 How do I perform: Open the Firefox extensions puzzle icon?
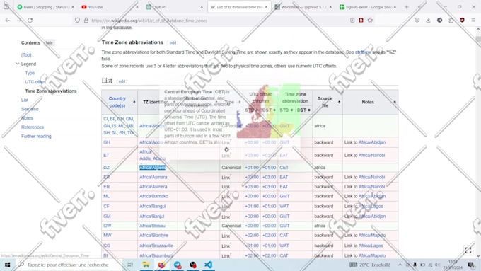[x=451, y=21]
